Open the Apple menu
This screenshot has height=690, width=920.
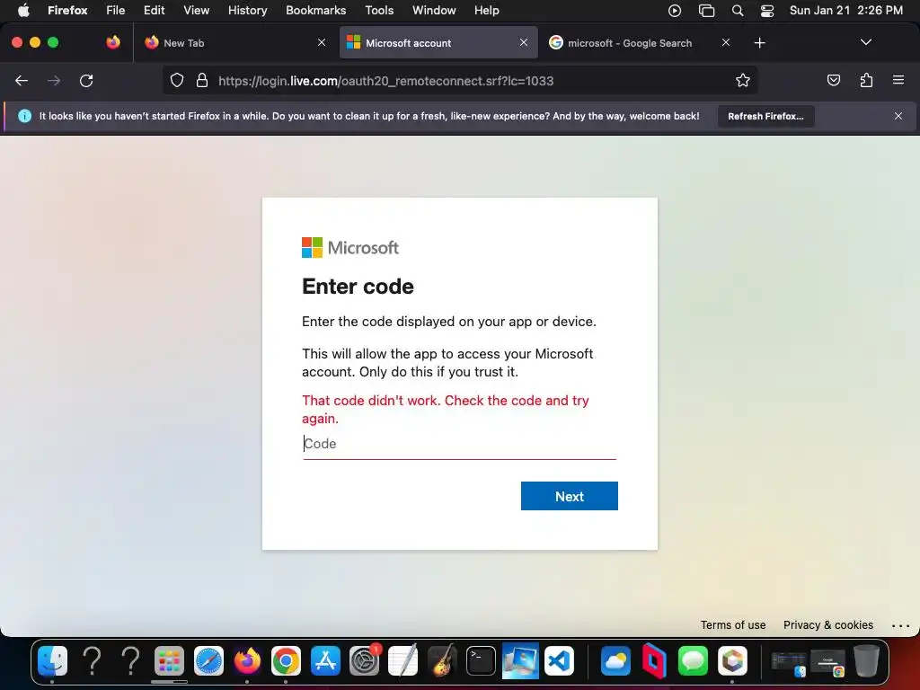(x=23, y=10)
